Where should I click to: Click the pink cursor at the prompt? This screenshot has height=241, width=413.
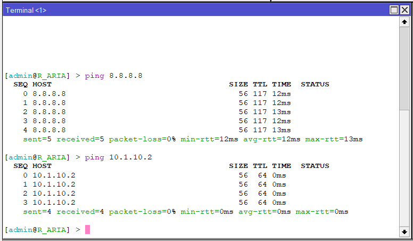point(87,230)
